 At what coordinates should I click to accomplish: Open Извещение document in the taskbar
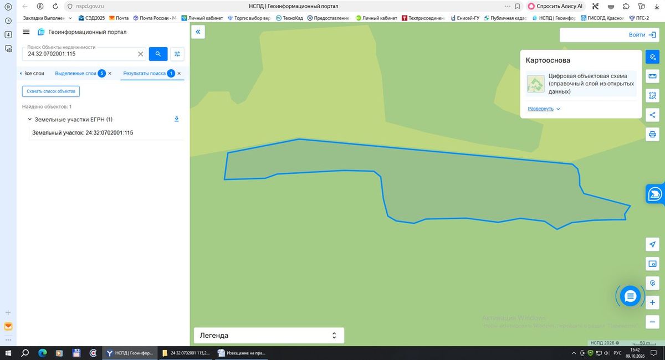(x=242, y=353)
